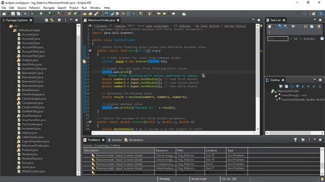Toggle Hide Static Members in Outline toolbar
This screenshot has width=325, height=182.
pyautogui.click(x=303, y=86)
